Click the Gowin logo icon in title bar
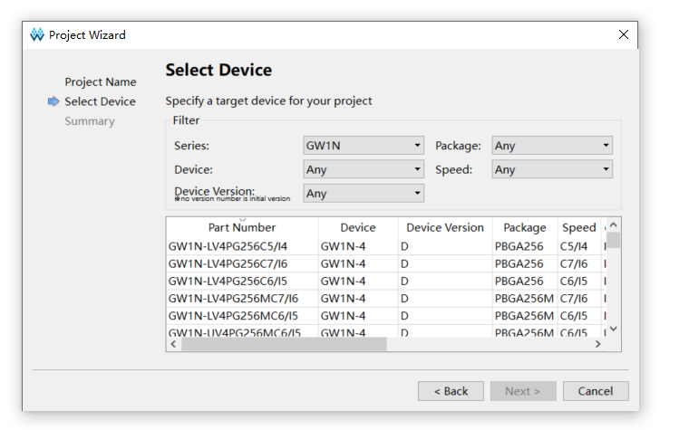This screenshot has height=430, width=689. [37, 34]
